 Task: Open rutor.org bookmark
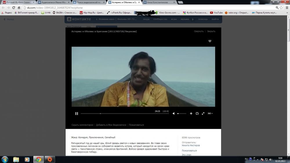[x=237, y=13]
